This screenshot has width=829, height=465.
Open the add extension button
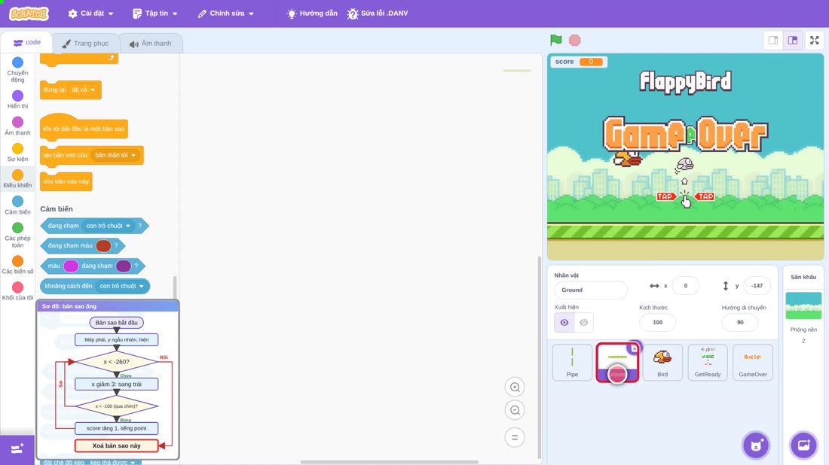point(17,449)
